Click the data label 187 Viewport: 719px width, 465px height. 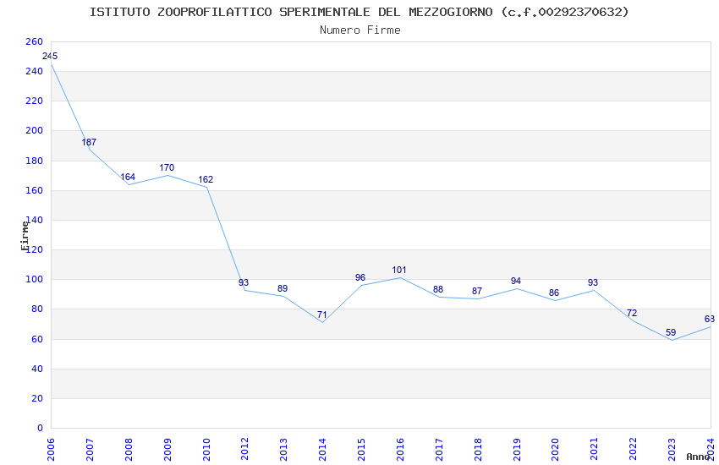(89, 142)
